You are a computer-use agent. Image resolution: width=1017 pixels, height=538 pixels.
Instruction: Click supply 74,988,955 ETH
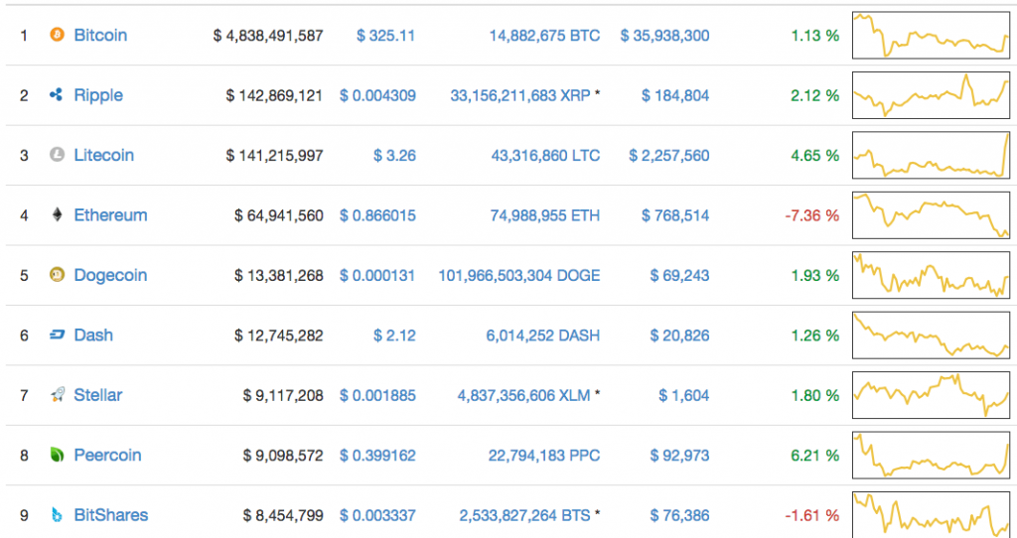tap(545, 215)
